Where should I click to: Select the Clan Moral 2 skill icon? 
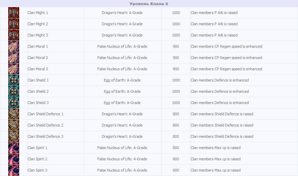point(13,58)
